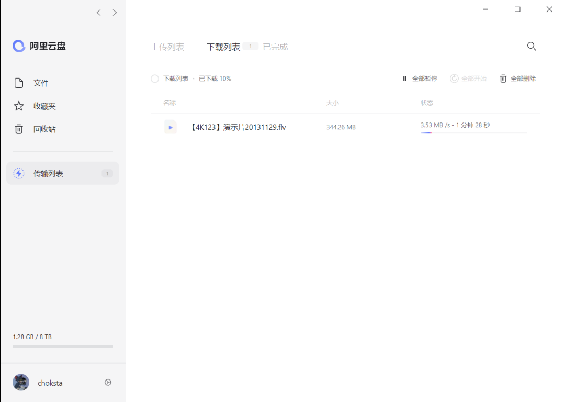The image size is (565, 402).
Task: Click the choksta user avatar
Action: pyautogui.click(x=21, y=382)
